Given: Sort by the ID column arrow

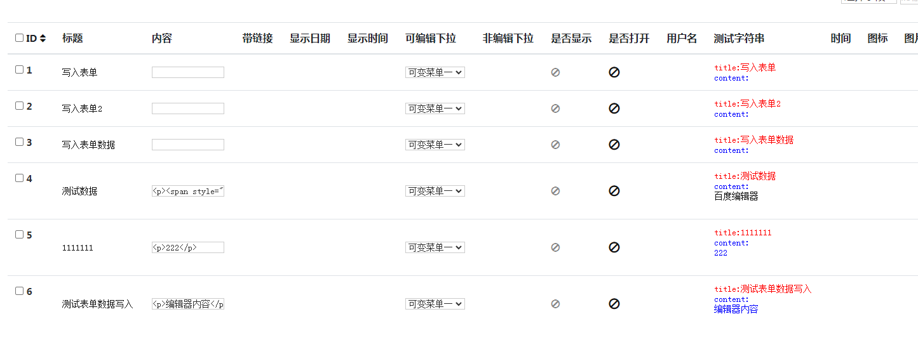Looking at the screenshot, I should (43, 38).
